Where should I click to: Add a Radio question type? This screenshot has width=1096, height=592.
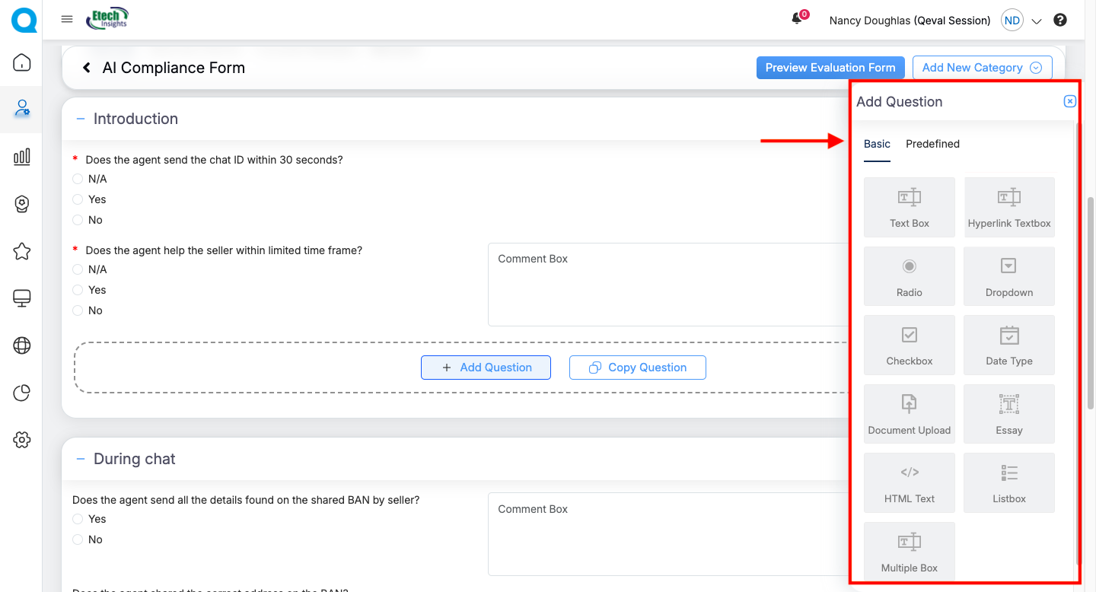coord(909,276)
